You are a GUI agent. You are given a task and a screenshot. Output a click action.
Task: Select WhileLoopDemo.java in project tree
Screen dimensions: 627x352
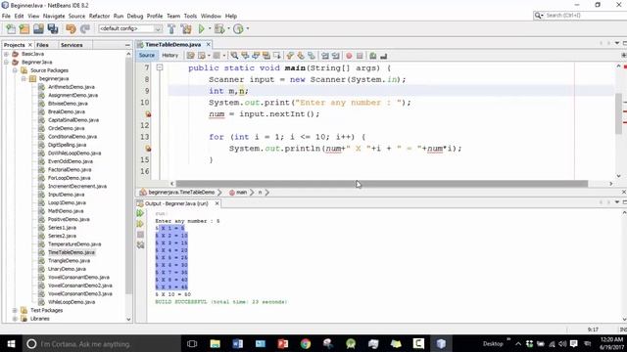pyautogui.click(x=72, y=302)
